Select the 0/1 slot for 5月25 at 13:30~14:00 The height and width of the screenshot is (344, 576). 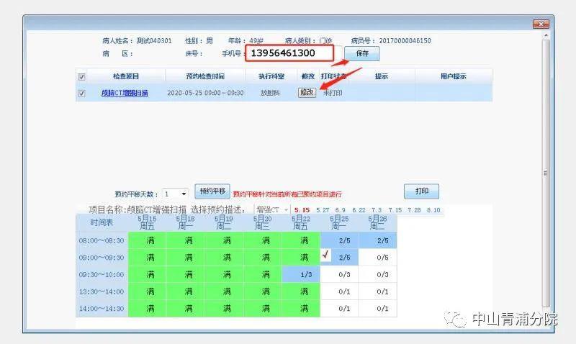point(339,291)
